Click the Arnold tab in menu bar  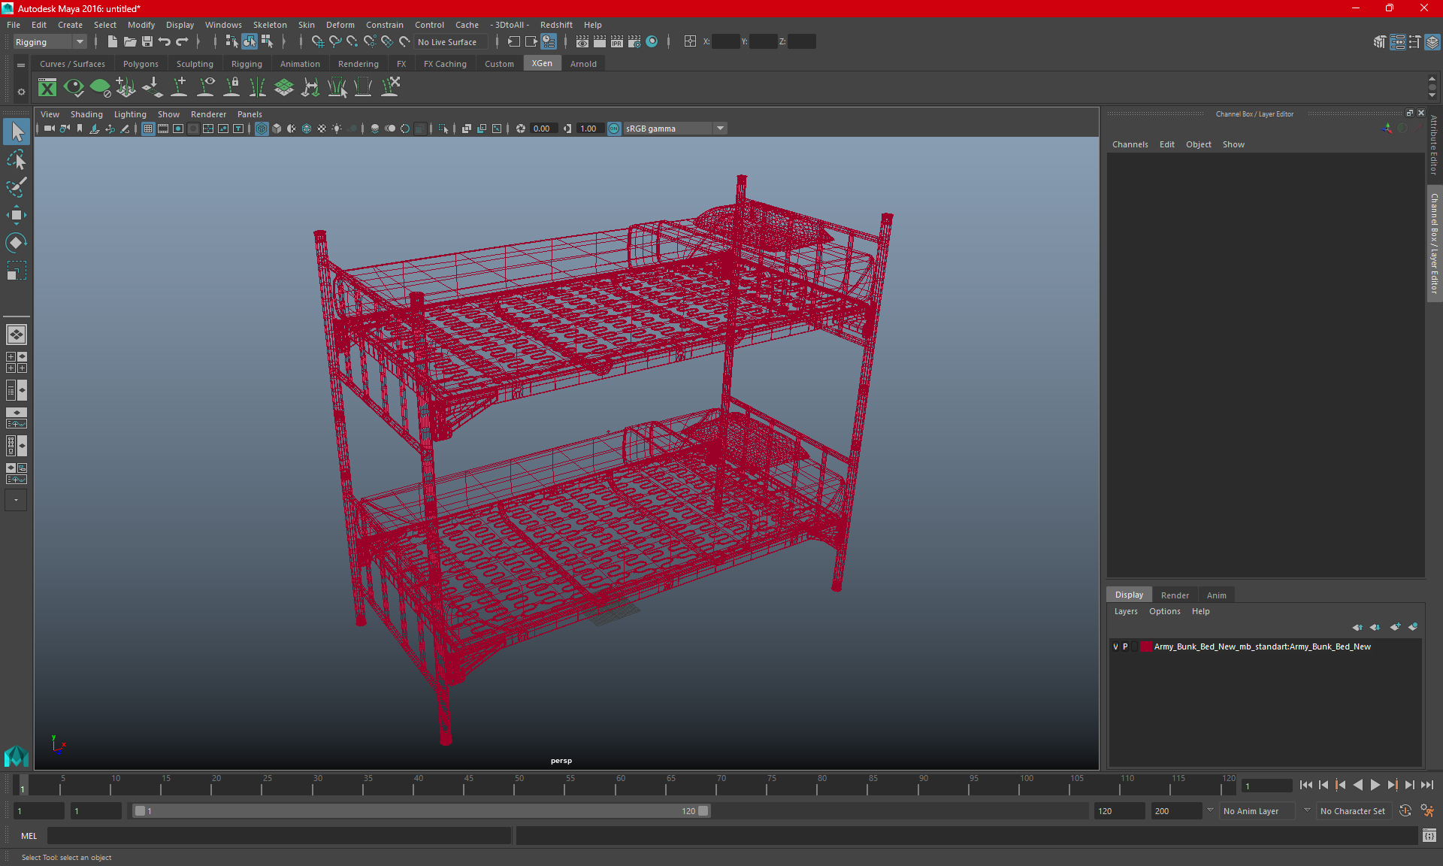tap(585, 64)
